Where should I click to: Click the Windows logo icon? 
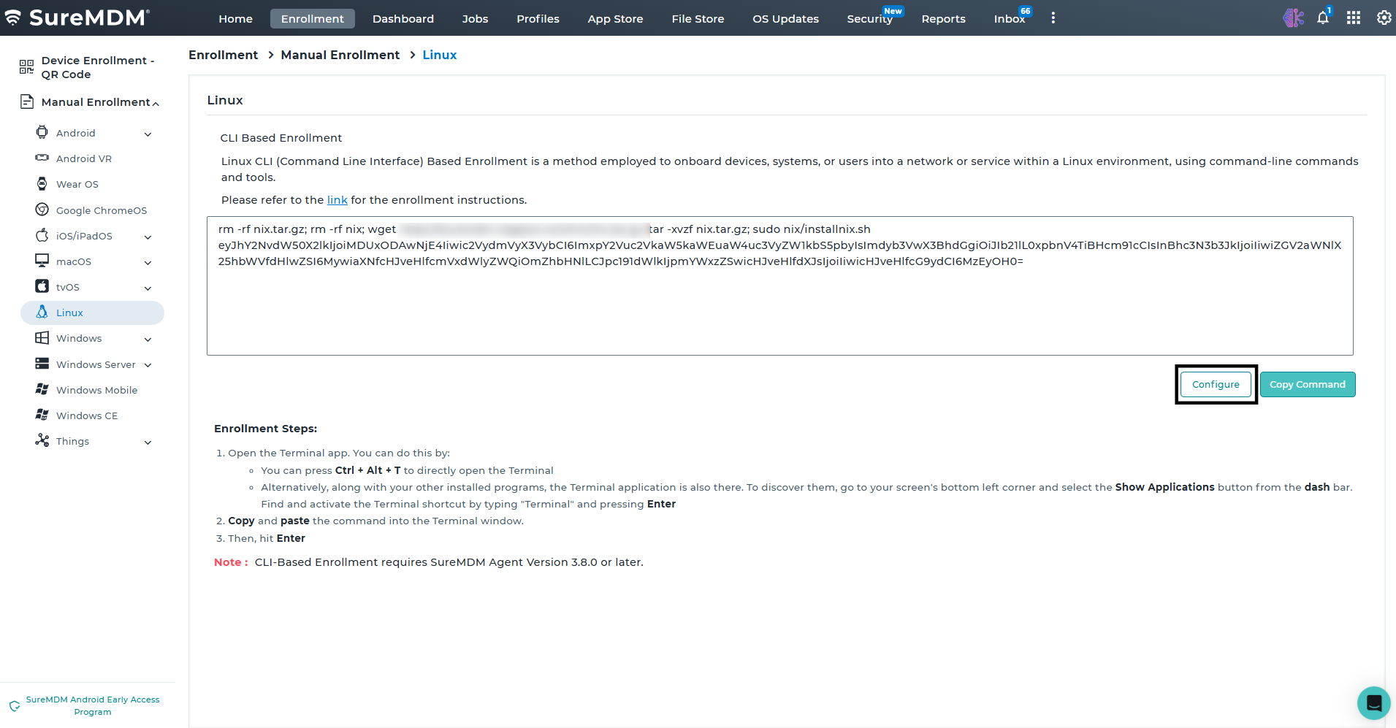click(42, 337)
